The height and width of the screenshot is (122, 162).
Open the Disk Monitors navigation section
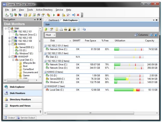click(22, 93)
